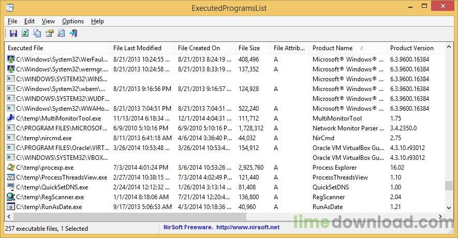Select the C:\temp\RegScanner.exe file name
Viewport: 458px width, 238px height.
click(50, 197)
